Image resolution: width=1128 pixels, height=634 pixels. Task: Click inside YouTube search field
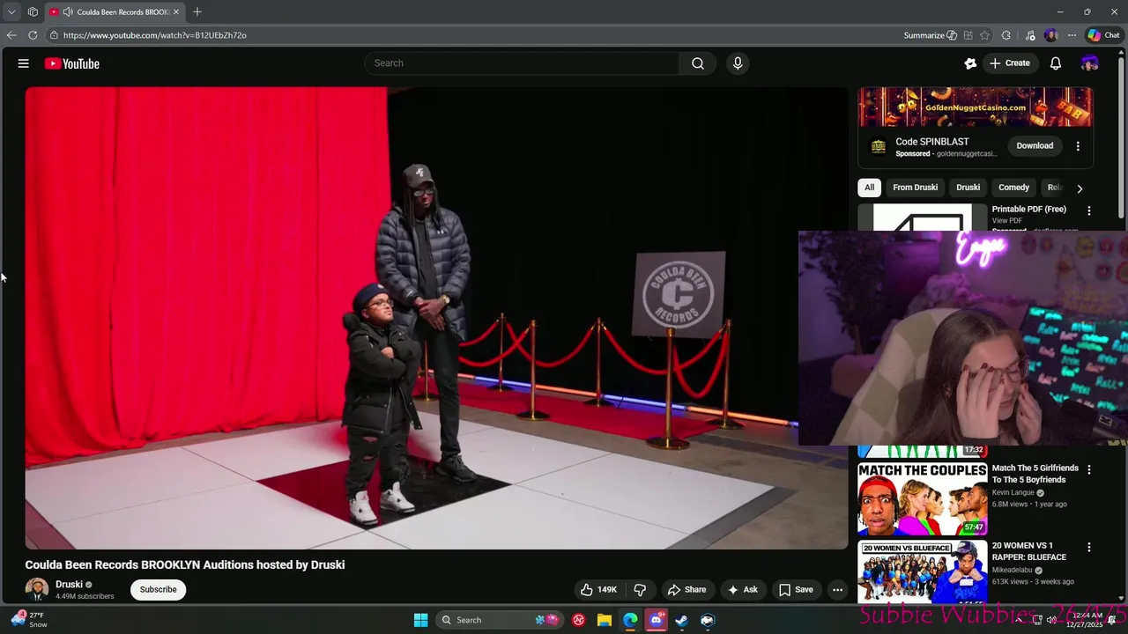point(522,63)
